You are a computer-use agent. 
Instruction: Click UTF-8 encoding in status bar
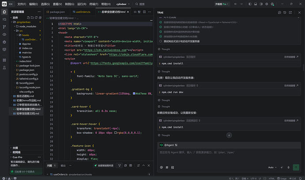point(253,178)
